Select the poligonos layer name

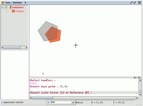tap(18, 7)
